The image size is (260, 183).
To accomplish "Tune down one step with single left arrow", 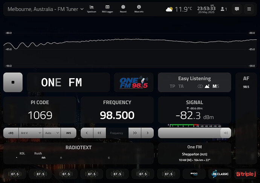I will pos(87,133).
